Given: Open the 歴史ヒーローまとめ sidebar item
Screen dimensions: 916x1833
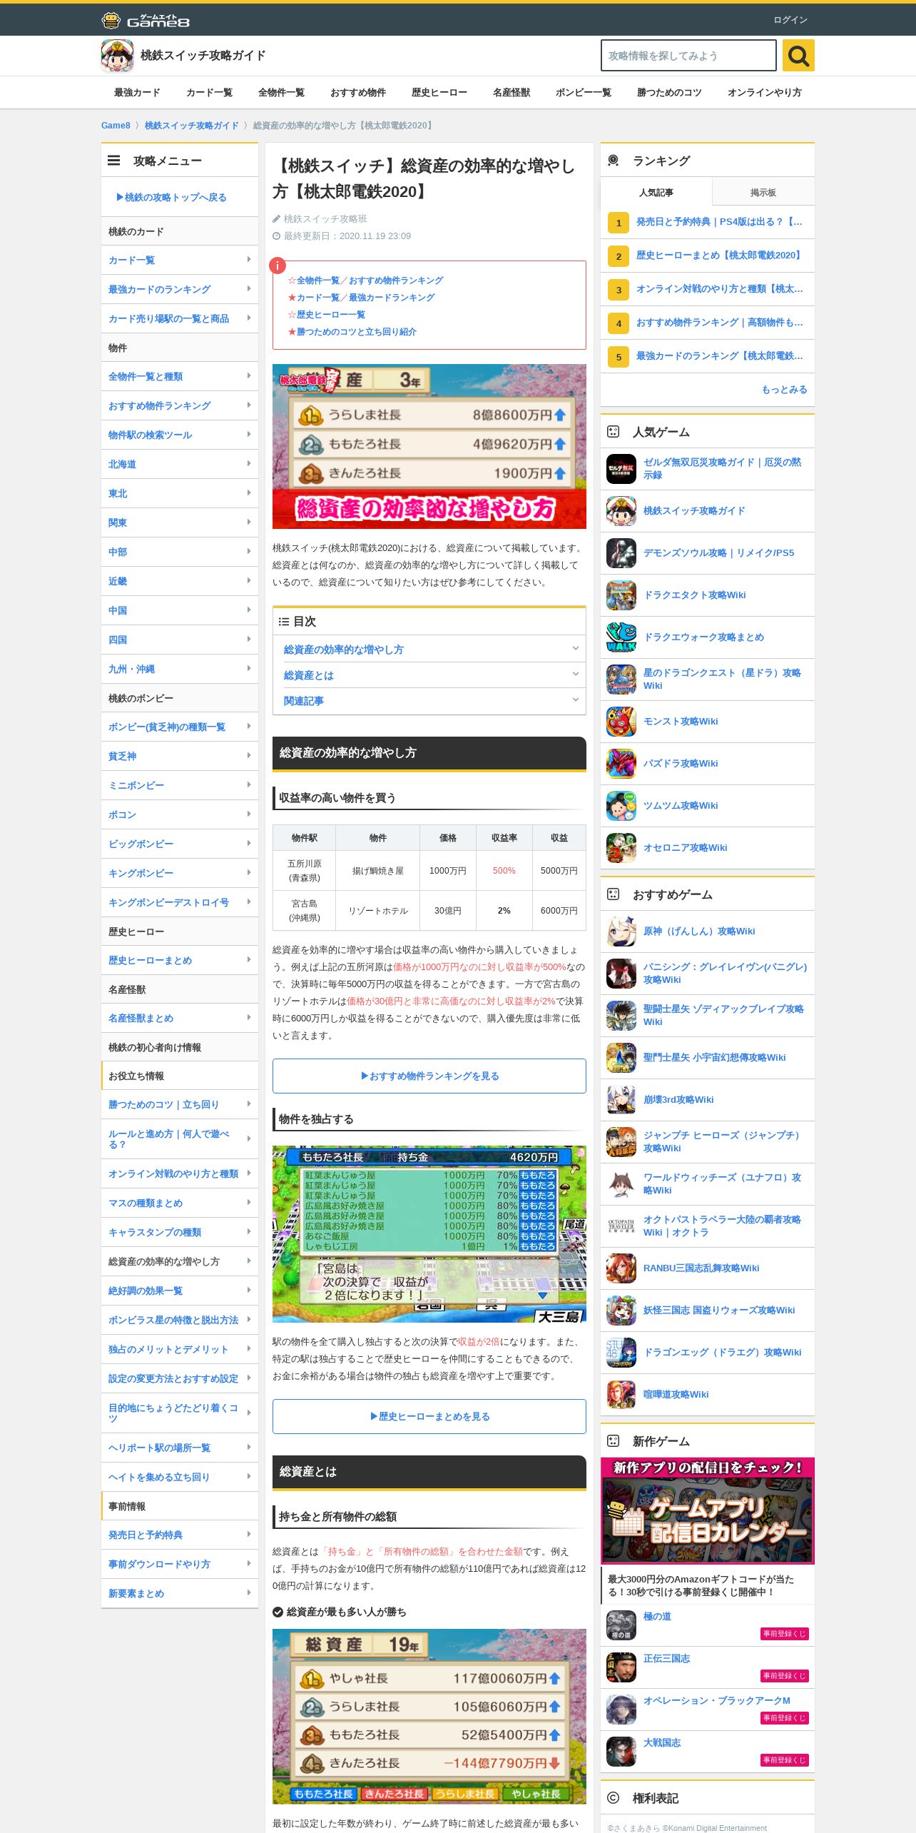Looking at the screenshot, I should (180, 960).
